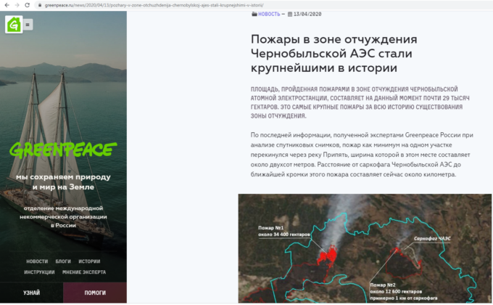Click the 'Саркофаг ЧАЭС' map label
493x305 pixels.
click(x=432, y=238)
